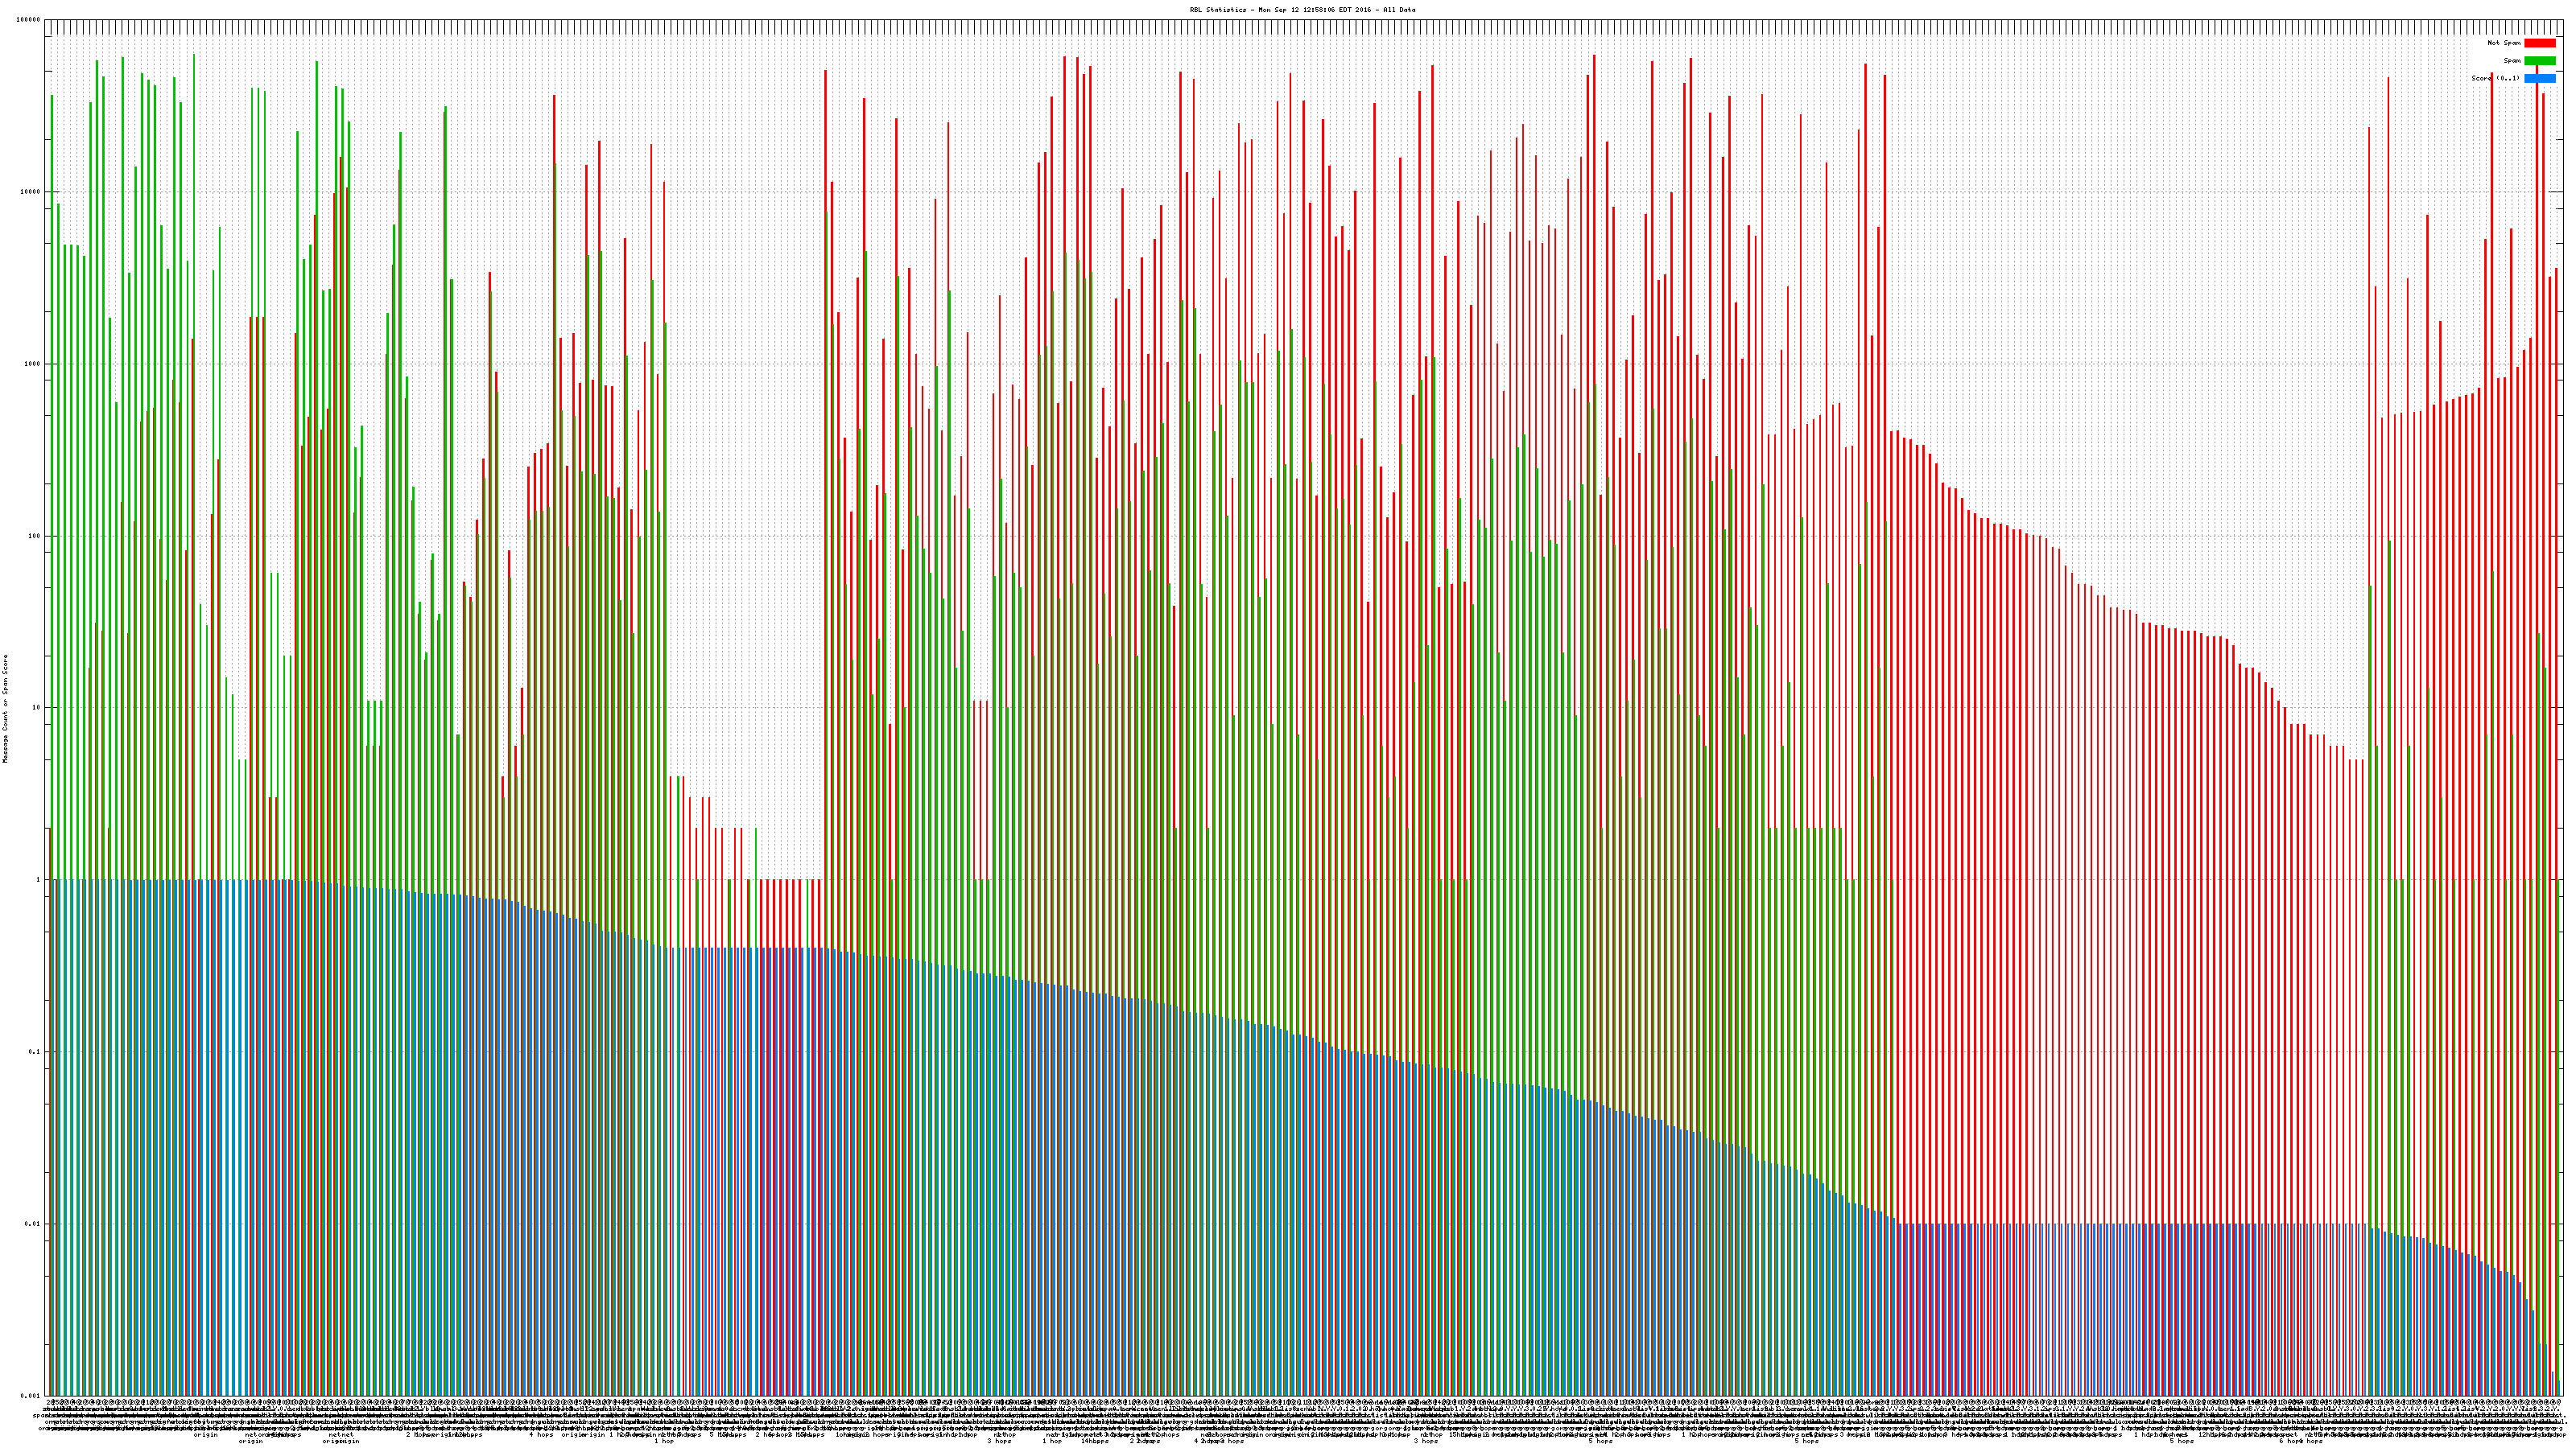Select the 'Spam' legend text label
This screenshot has height=1448, width=2576.
pos(2512,61)
